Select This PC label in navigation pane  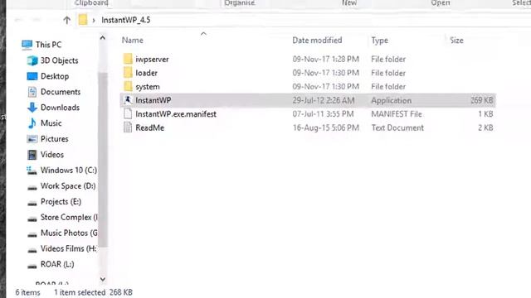click(x=48, y=45)
